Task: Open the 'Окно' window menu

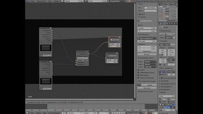Action: tap(50, 1)
